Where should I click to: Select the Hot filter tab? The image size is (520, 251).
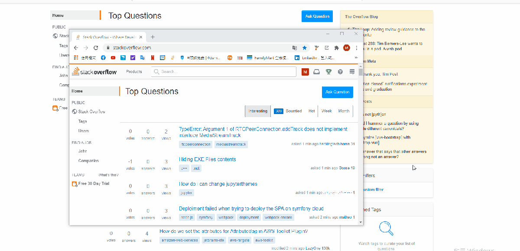click(x=312, y=111)
